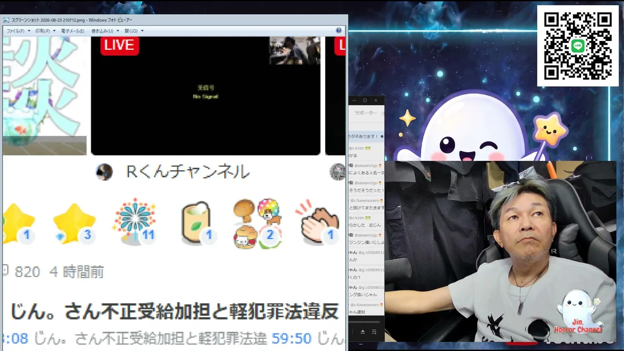Screen dimensions: 624x351
Task: Click the view count 820 text
Action: click(27, 272)
